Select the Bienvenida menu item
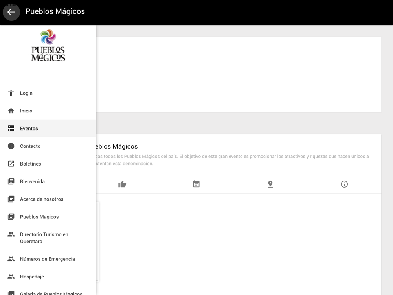The image size is (393, 295). 48,181
